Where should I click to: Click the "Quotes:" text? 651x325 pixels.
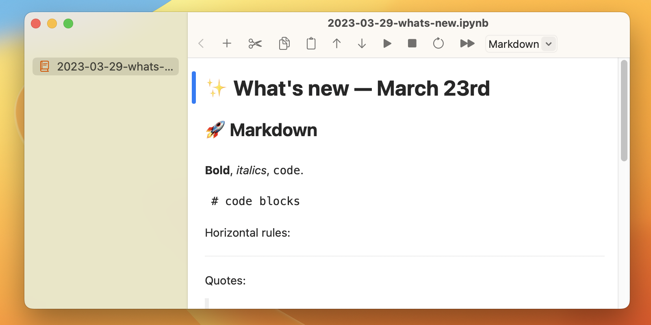pyautogui.click(x=225, y=280)
